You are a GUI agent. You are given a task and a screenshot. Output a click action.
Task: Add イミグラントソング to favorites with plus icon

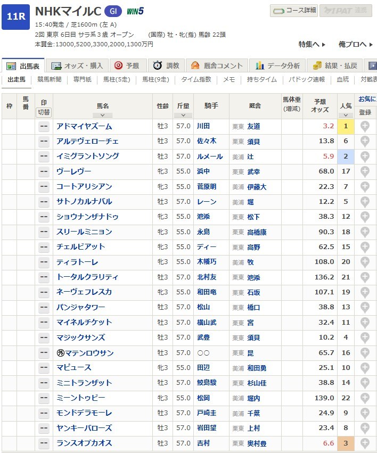coord(365,157)
